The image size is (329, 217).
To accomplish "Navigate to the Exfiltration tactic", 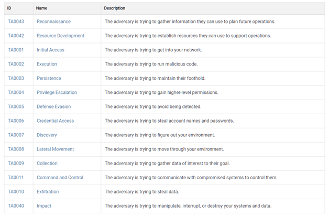I will pyautogui.click(x=48, y=191).
